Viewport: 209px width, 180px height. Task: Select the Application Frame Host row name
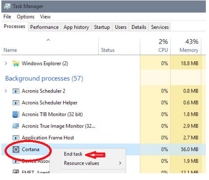pos(48,138)
